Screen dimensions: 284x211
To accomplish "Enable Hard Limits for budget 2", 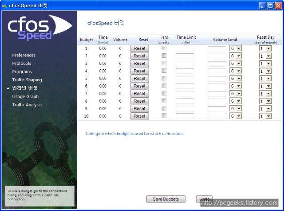I will point(164,56).
